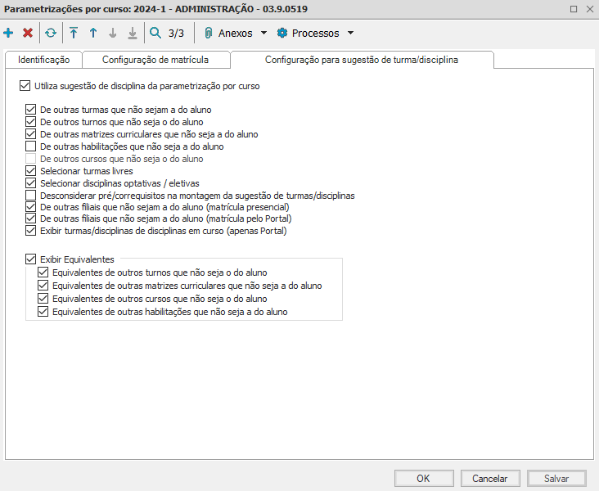Check 'Desconsiderar pré/correquisitos' option
Image resolution: width=599 pixels, height=491 pixels.
pyautogui.click(x=31, y=196)
